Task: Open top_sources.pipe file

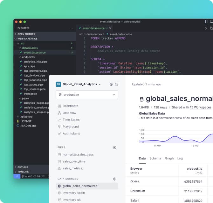Action: click(x=35, y=89)
